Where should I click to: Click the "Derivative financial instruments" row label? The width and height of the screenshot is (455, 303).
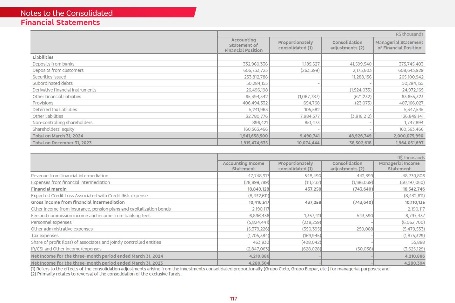coord(64,90)
